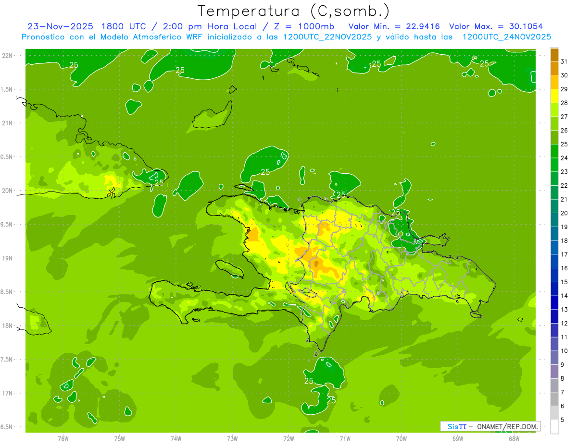Viewport: 577px width, 445px height.
Task: Pick the lime swatch between 27 and 28
Action: pyautogui.click(x=554, y=110)
